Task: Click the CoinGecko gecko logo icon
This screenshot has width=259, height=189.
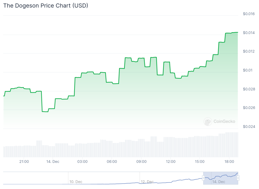Action: coord(208,121)
